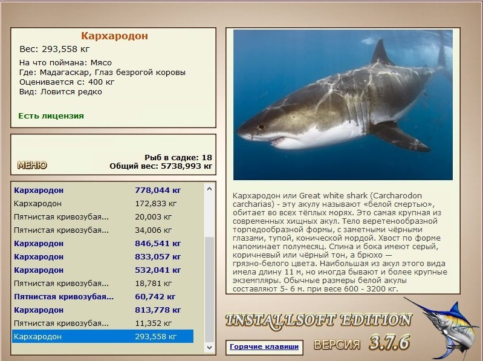This screenshot has width=483, height=361.
Task: Click the Общий вес: 5738,993 кг text
Action: (161, 166)
